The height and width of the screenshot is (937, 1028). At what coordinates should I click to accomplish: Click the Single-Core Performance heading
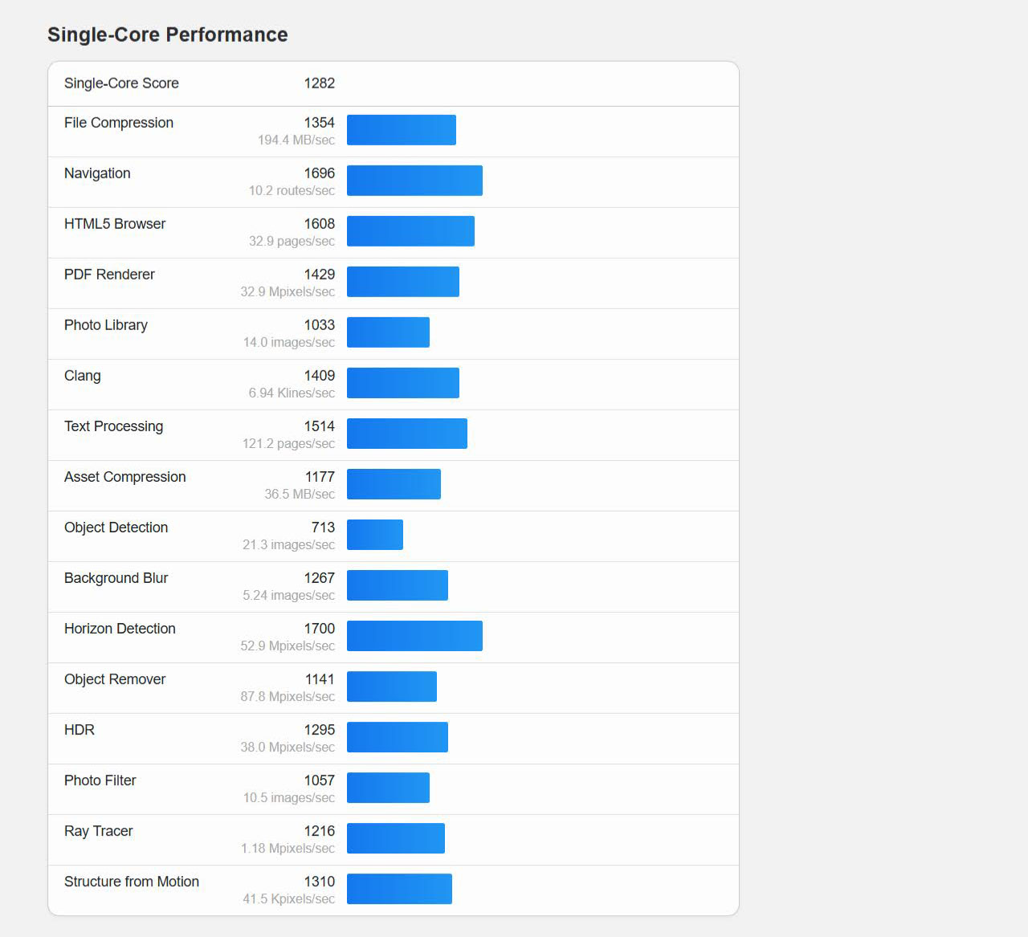[x=168, y=35]
